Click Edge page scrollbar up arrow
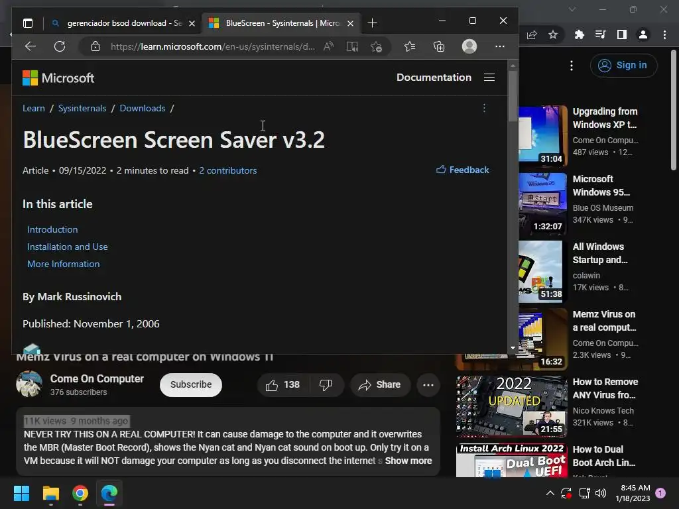679x509 pixels. coord(513,66)
